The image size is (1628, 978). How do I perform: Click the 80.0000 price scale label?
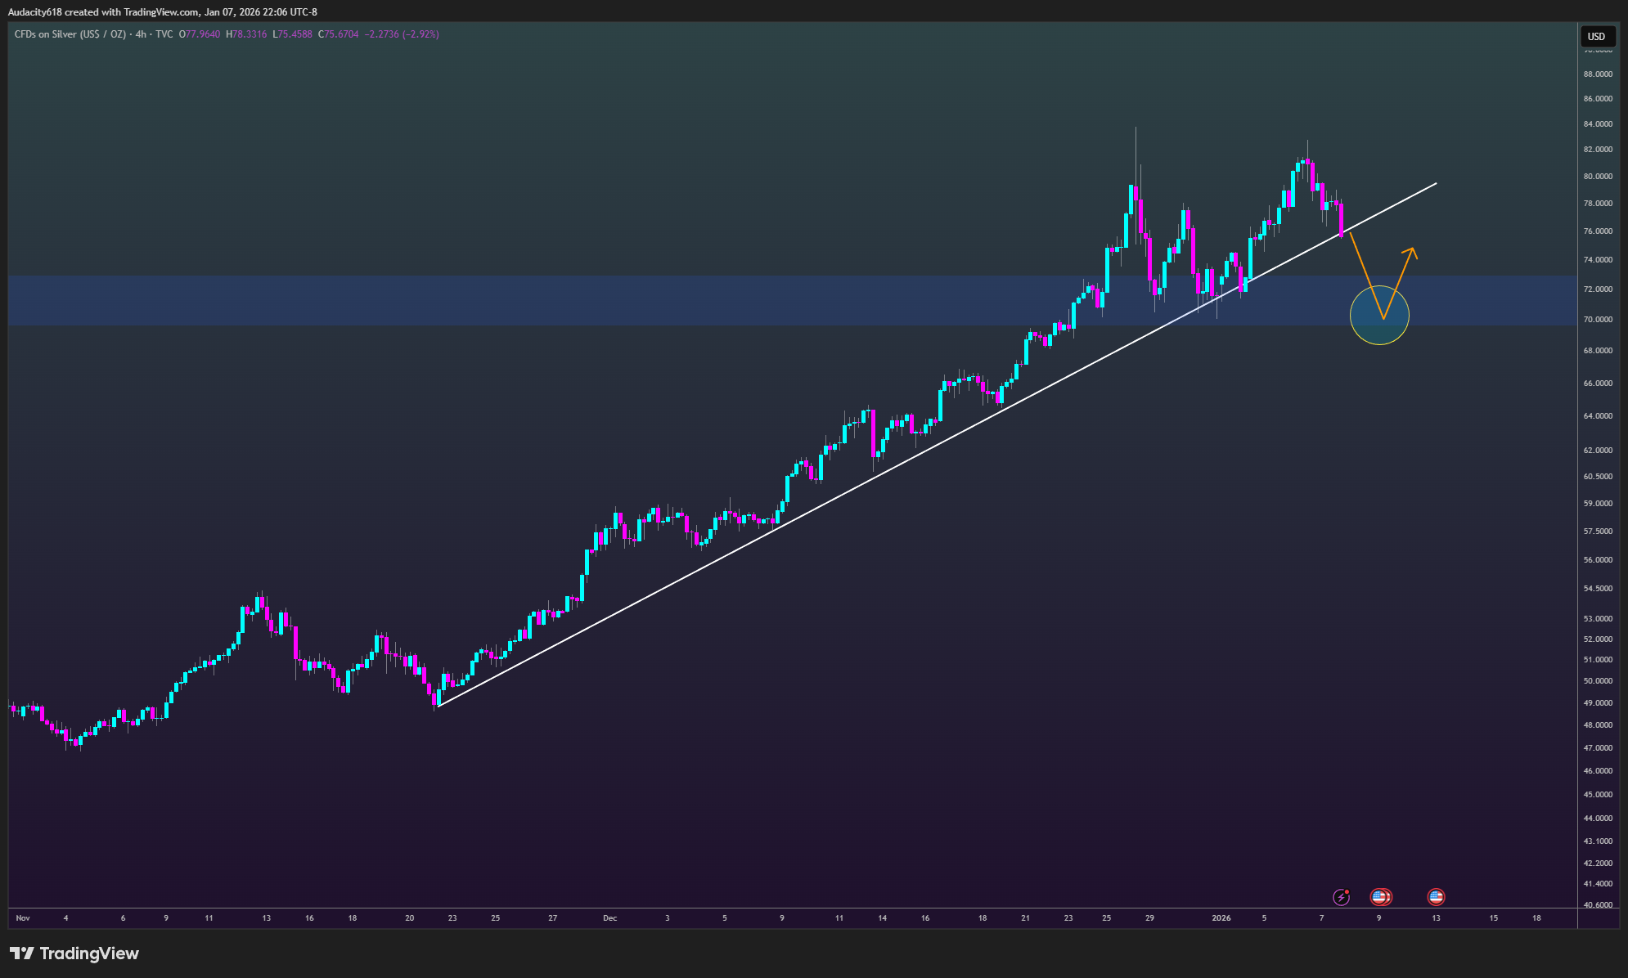(x=1598, y=177)
